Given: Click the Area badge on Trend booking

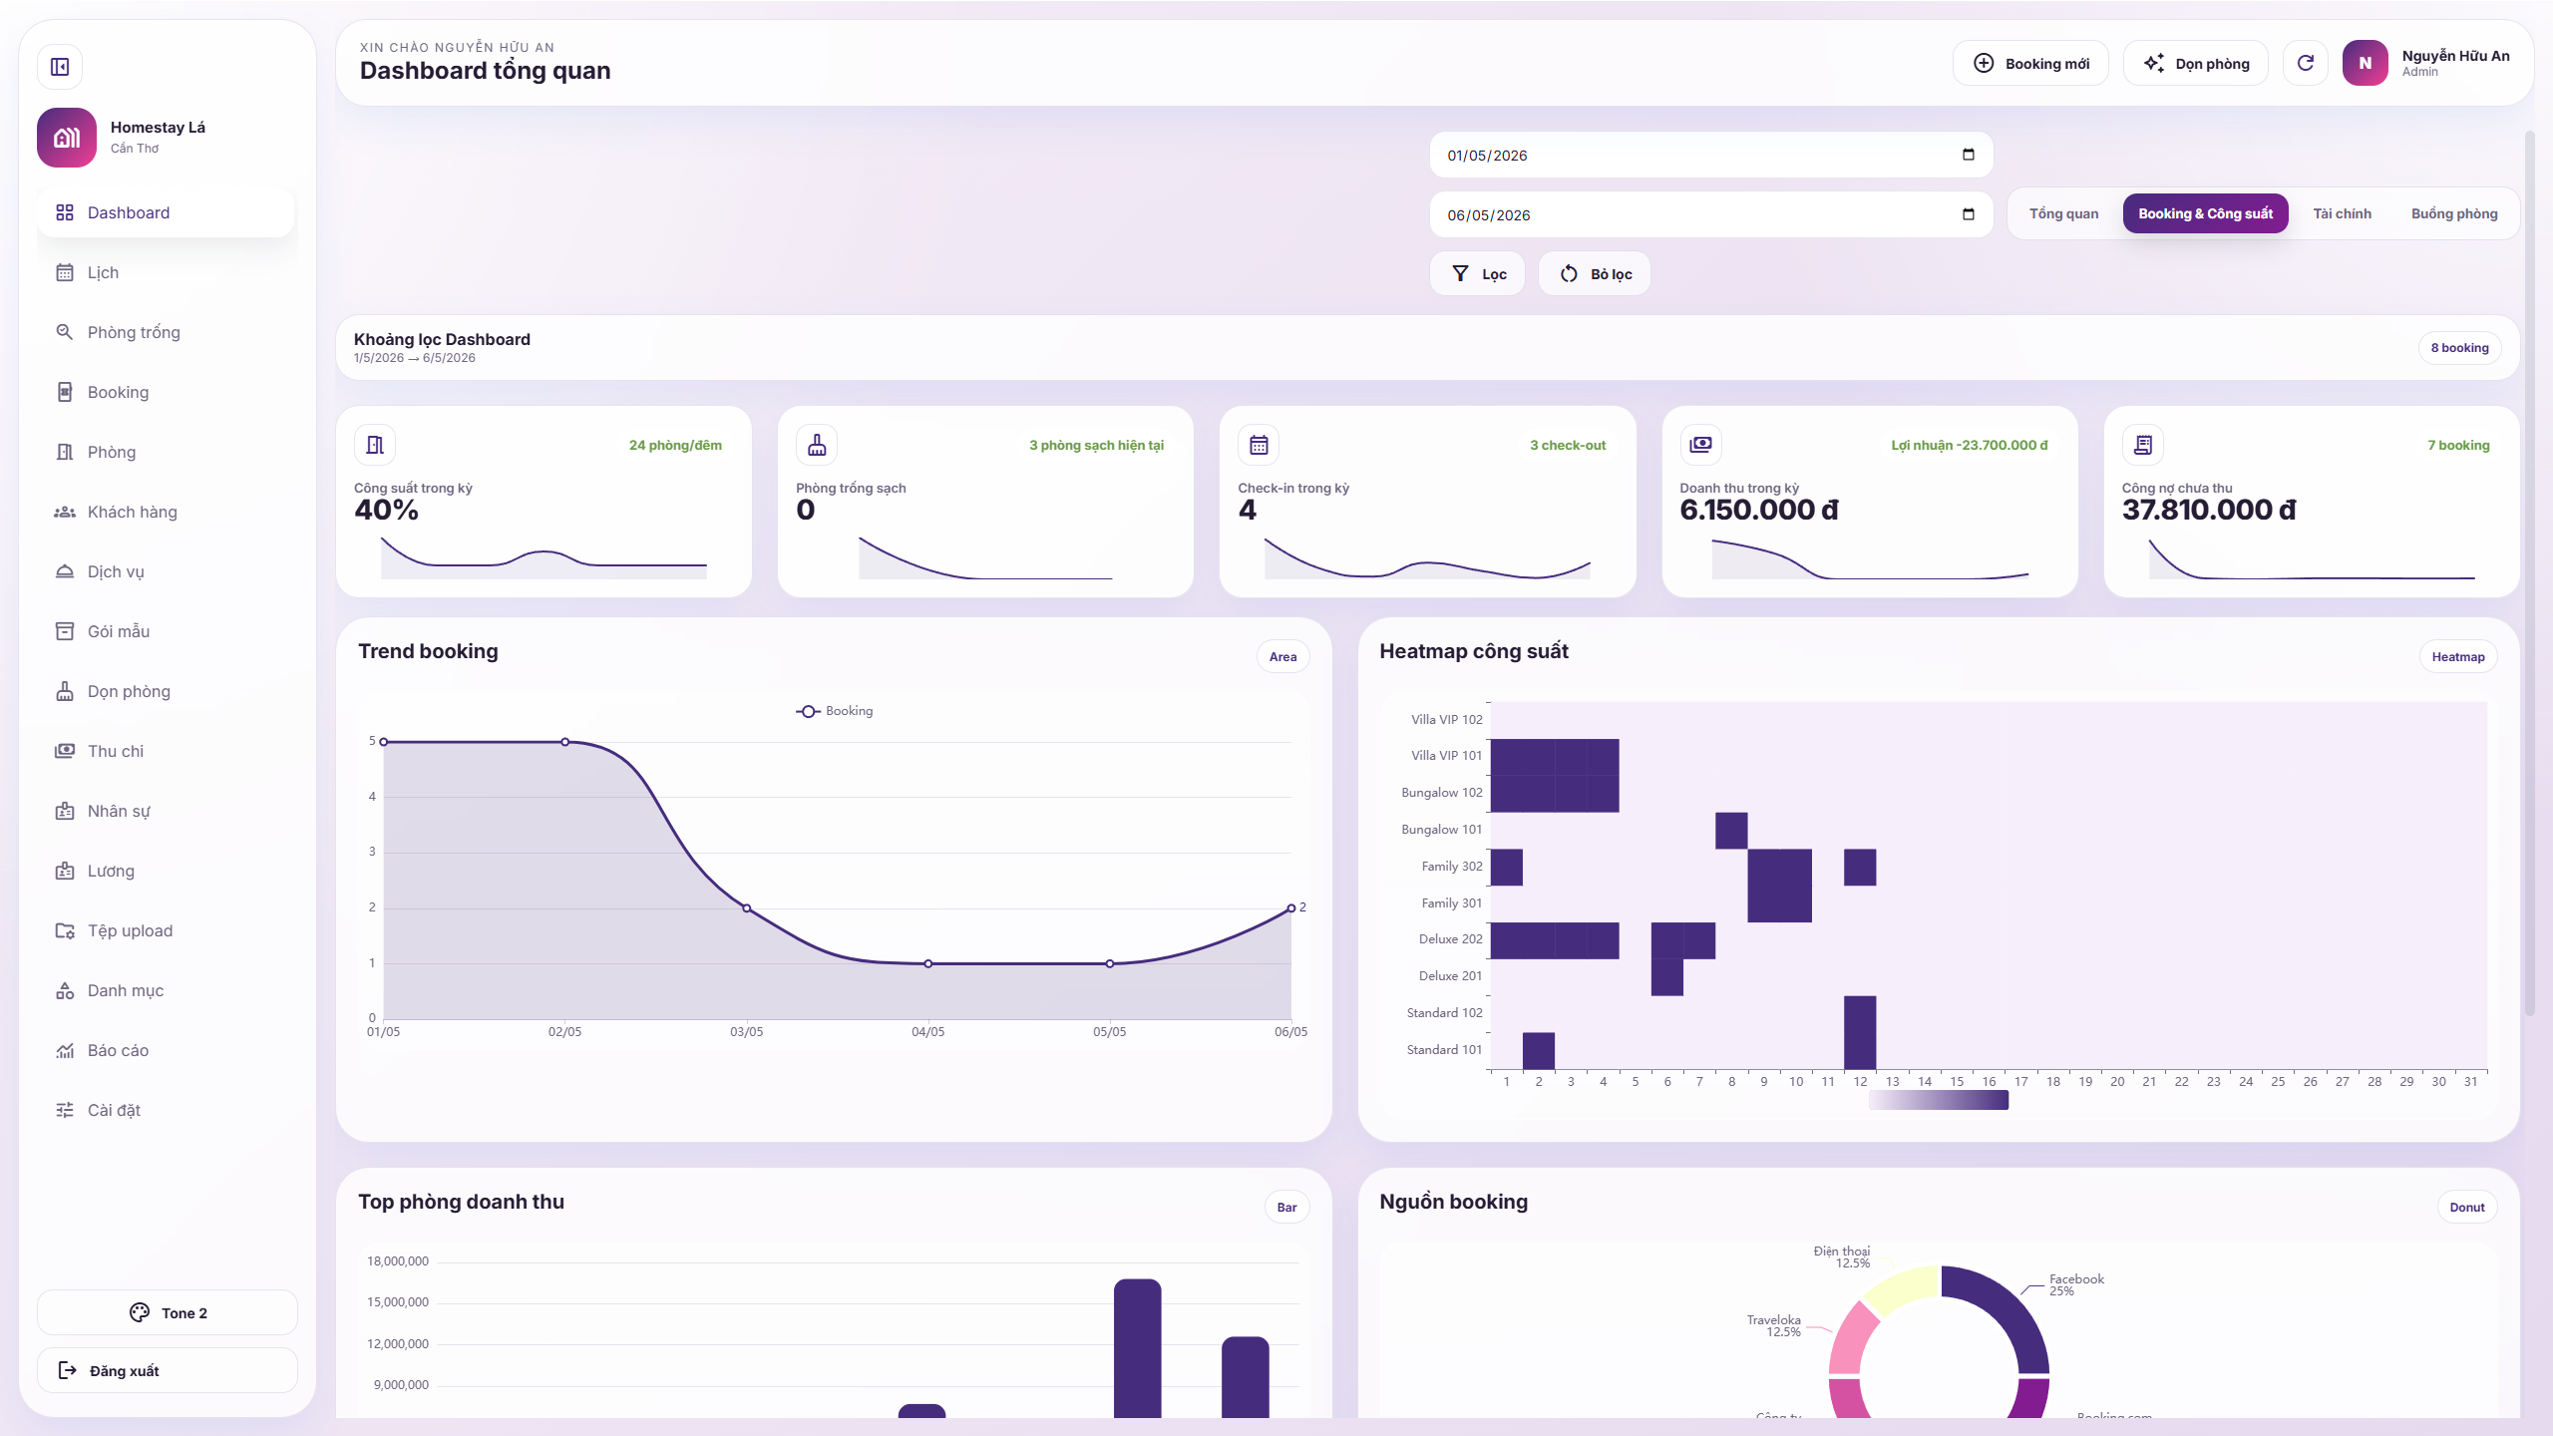Looking at the screenshot, I should click(x=1282, y=656).
